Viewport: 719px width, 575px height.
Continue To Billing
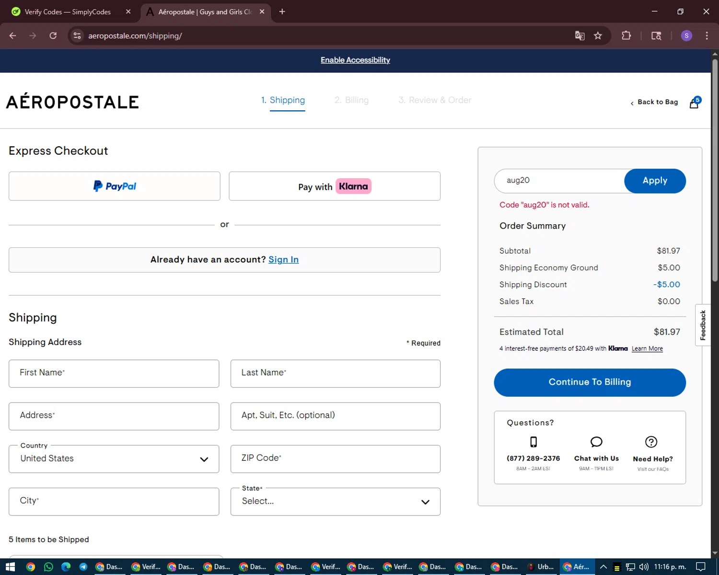click(590, 382)
